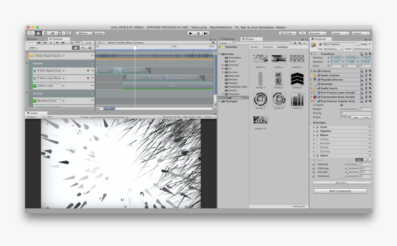Select the Scale tool
Screen dimensions: 397x246
point(53,33)
